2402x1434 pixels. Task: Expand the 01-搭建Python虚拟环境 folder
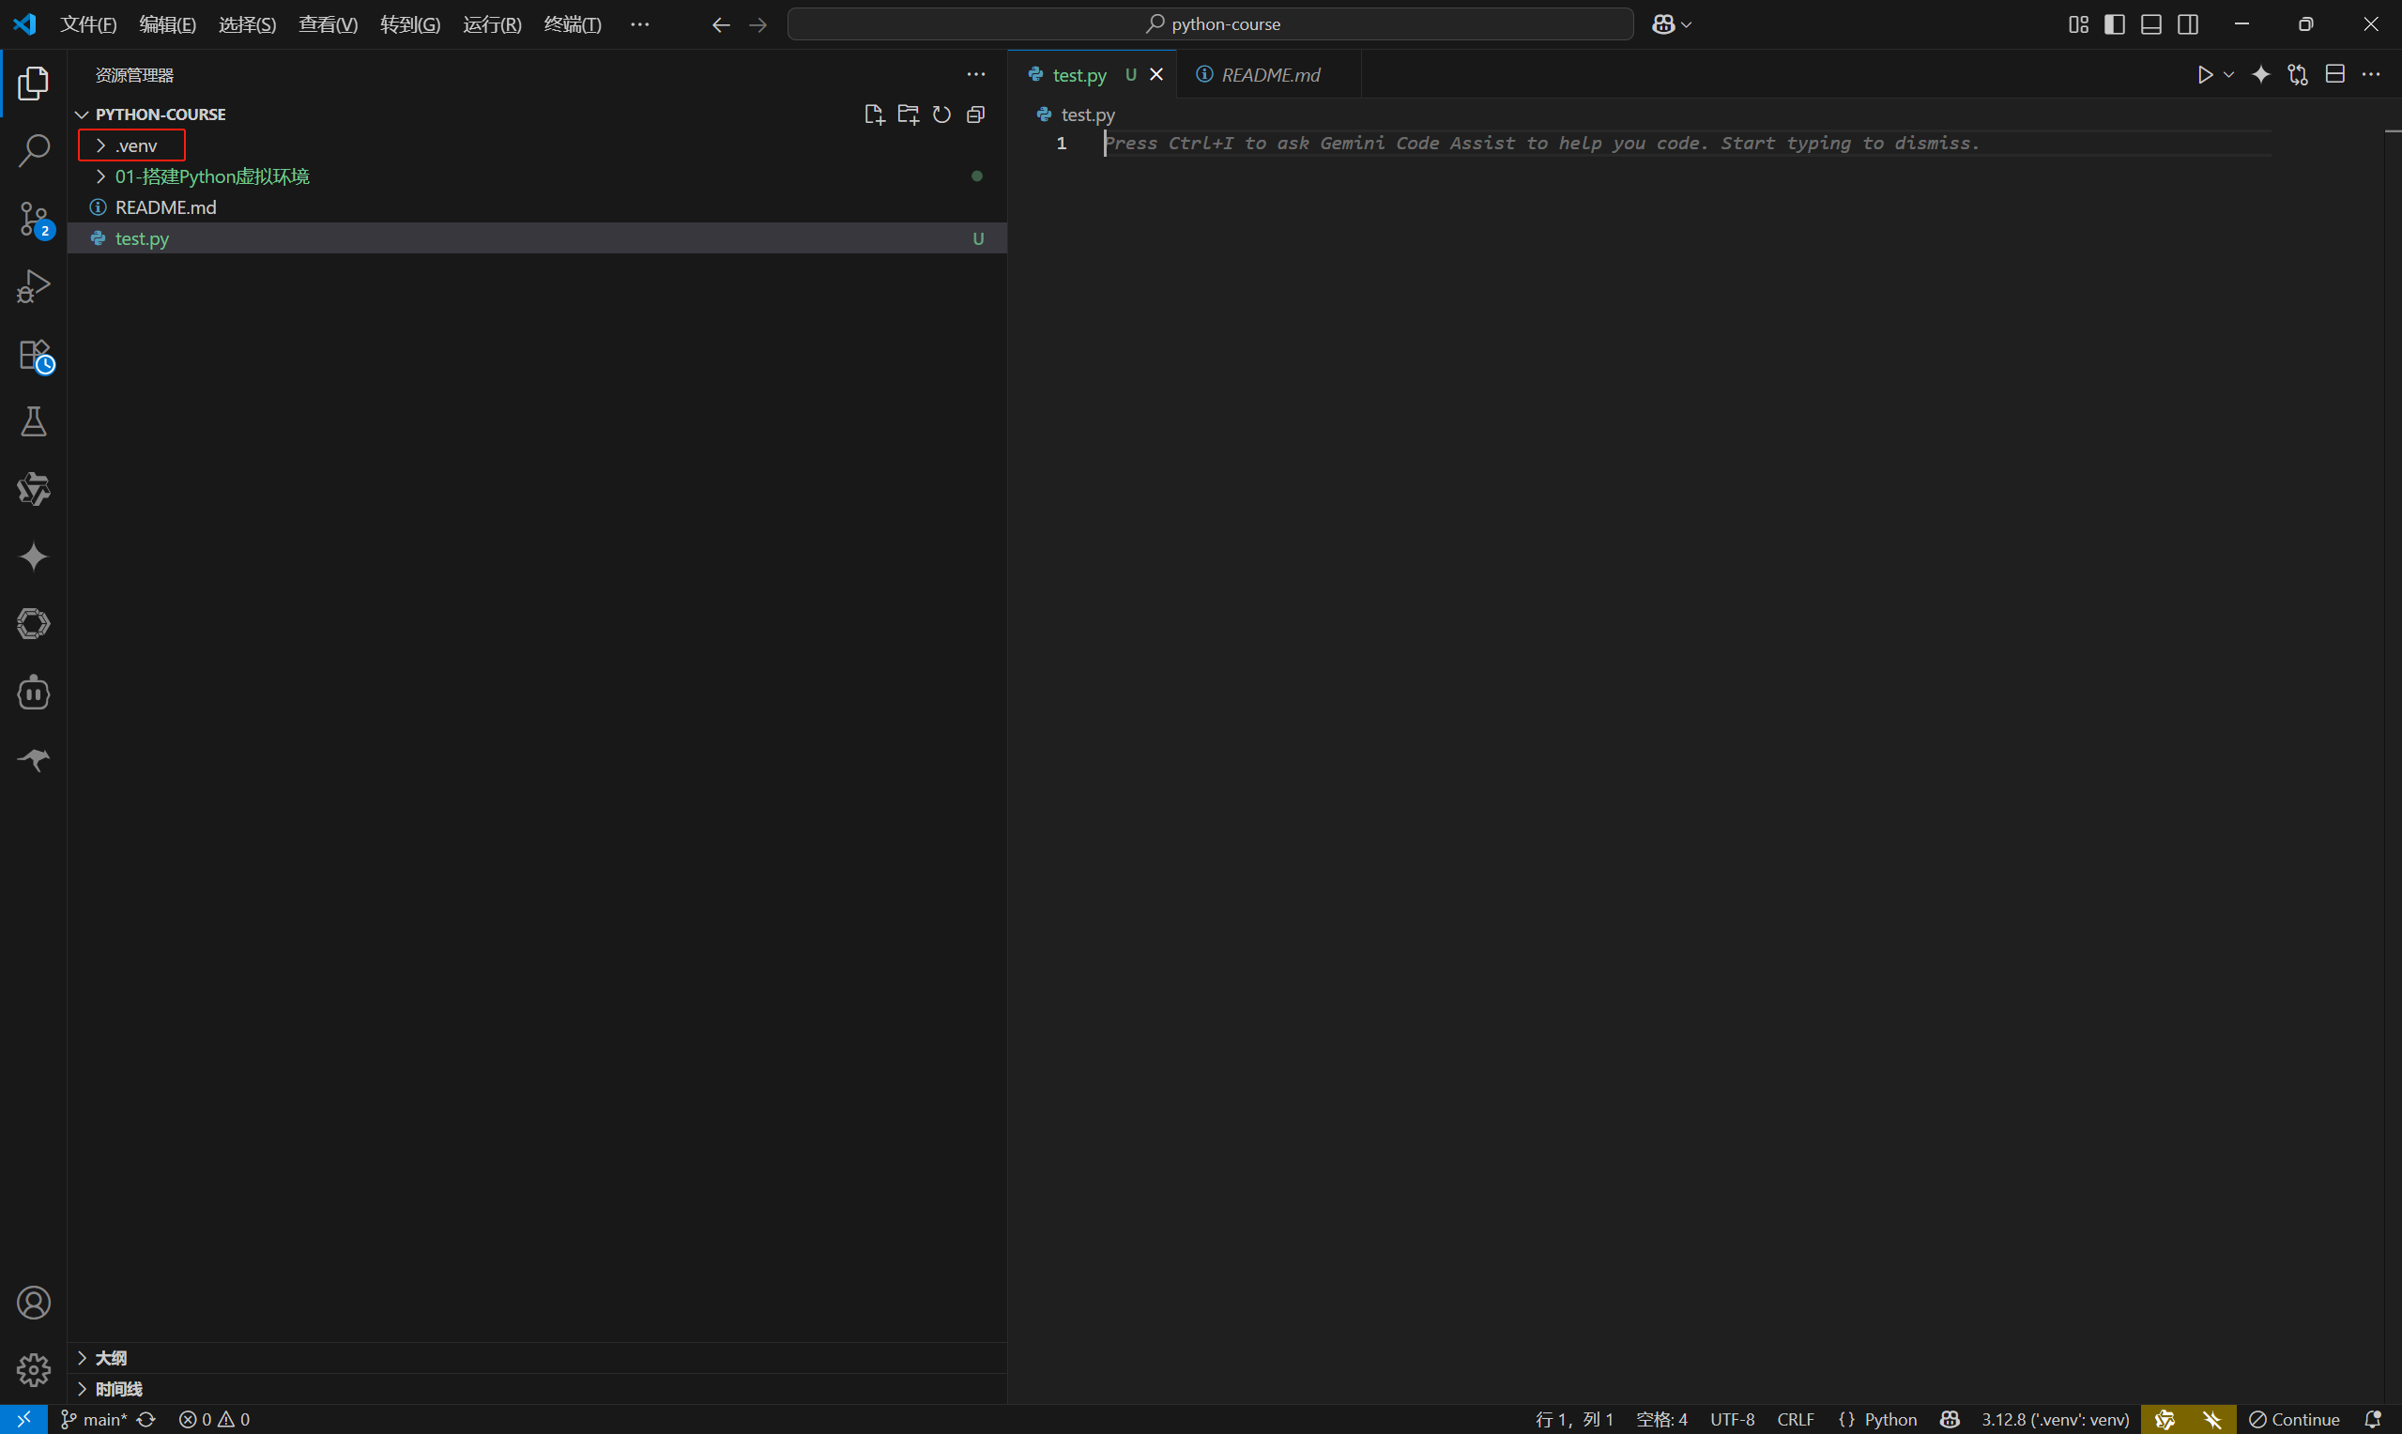coord(211,176)
